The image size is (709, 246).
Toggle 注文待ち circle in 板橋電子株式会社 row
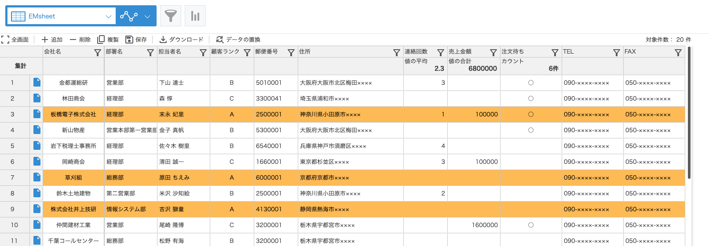click(x=531, y=114)
